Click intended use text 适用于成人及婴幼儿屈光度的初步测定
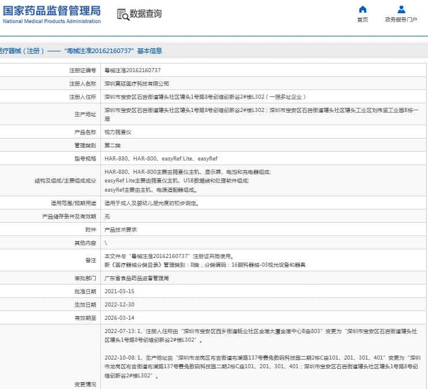This screenshot has width=428, height=389. (152, 203)
